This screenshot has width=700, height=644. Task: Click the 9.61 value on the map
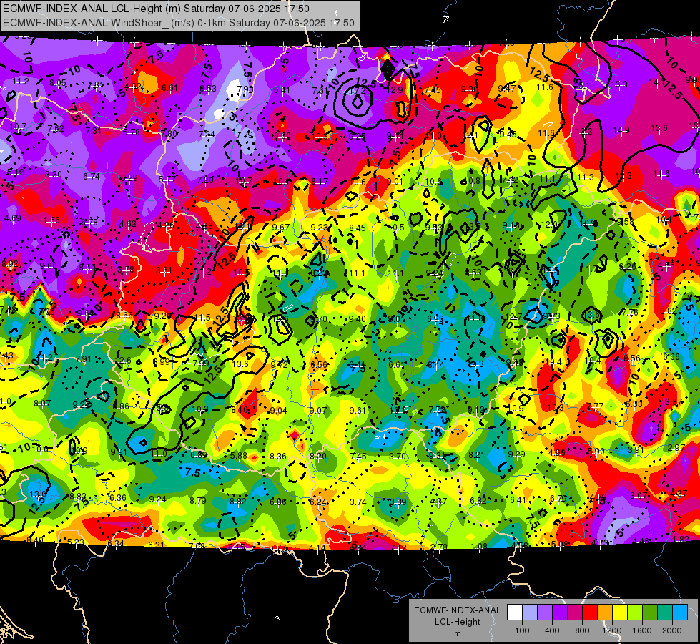pyautogui.click(x=358, y=410)
